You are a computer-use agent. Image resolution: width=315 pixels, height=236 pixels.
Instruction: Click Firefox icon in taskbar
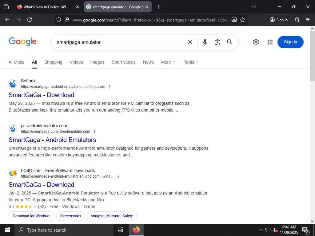(136, 230)
